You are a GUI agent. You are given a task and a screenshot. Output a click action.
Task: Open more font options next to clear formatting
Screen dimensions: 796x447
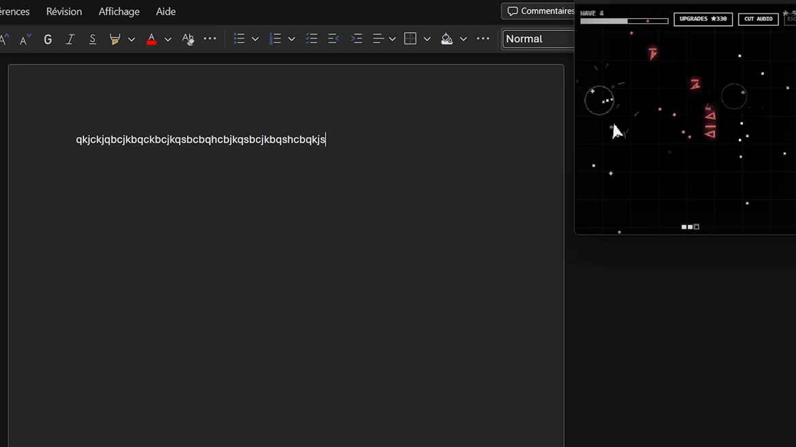click(x=210, y=39)
